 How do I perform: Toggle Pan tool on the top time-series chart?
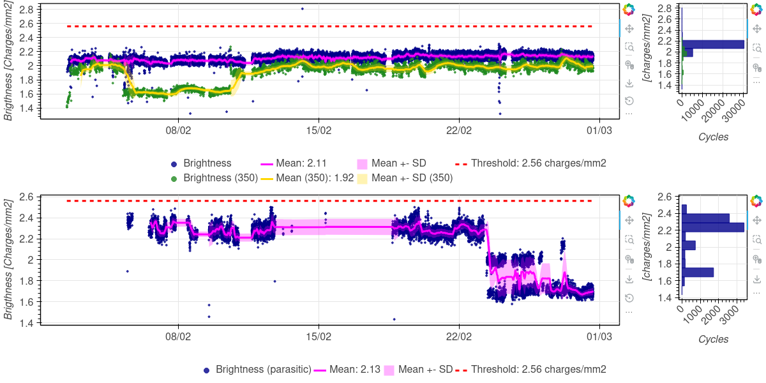[629, 29]
